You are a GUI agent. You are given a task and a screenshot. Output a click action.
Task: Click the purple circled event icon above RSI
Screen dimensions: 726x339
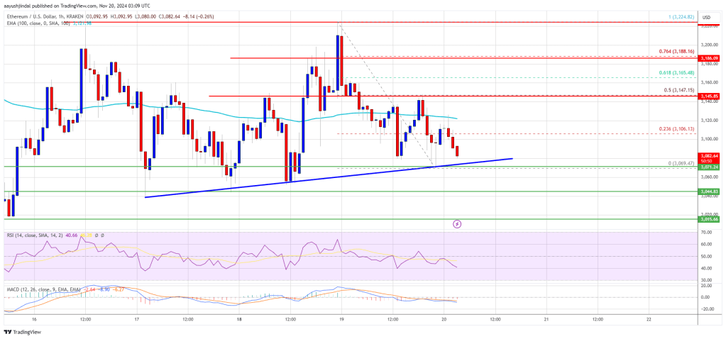457,223
